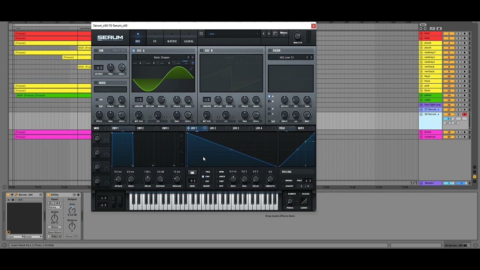480x270 pixels.
Task: Go to next preset arrow
Action: coord(268,34)
